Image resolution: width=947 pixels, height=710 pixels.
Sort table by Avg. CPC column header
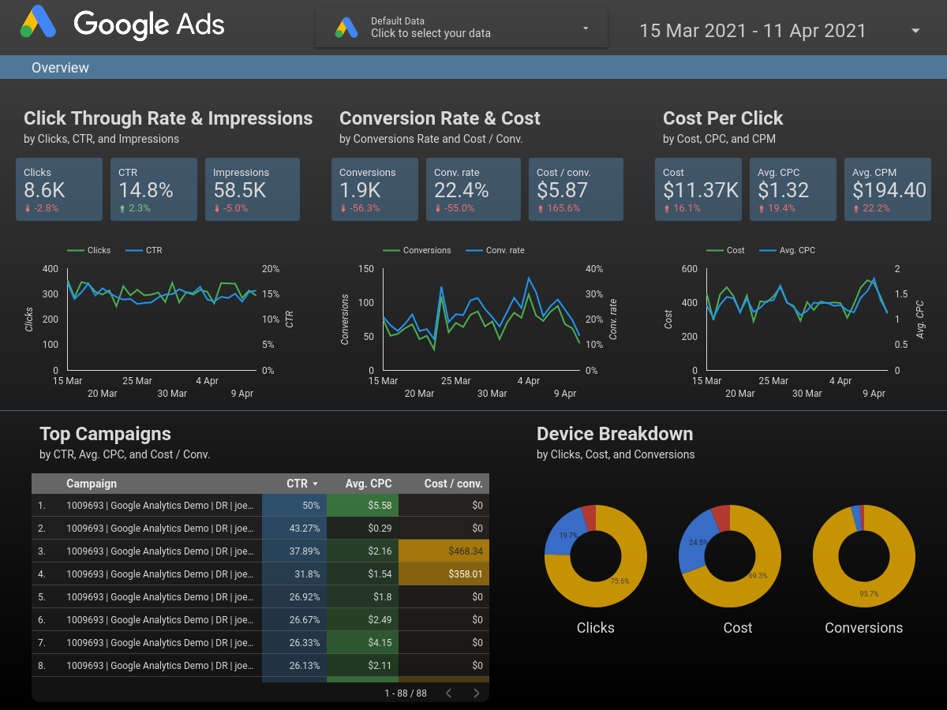[x=369, y=484]
